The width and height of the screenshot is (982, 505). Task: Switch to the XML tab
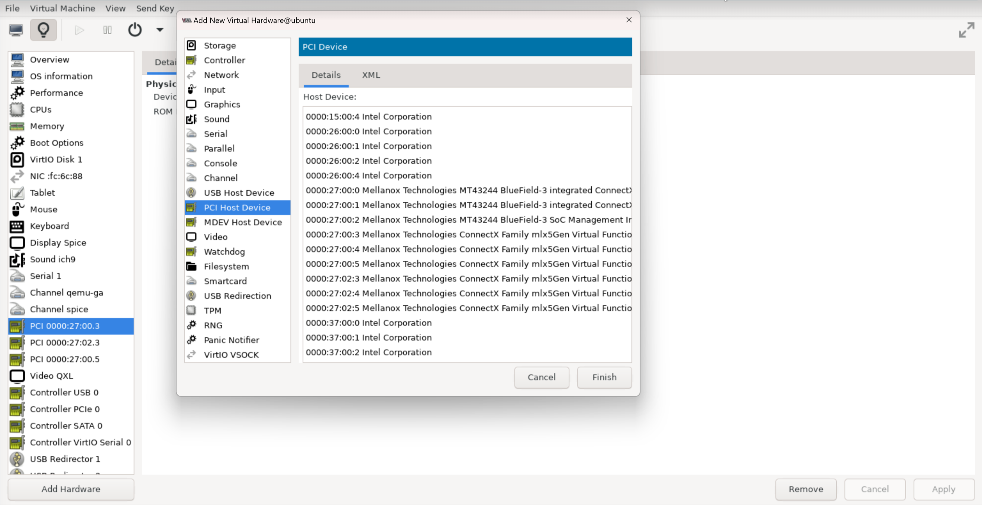click(371, 75)
